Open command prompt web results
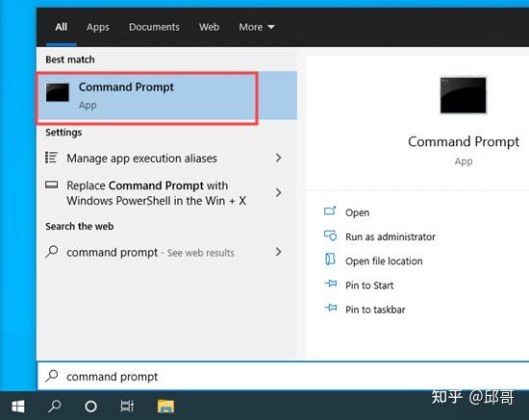 (x=166, y=252)
